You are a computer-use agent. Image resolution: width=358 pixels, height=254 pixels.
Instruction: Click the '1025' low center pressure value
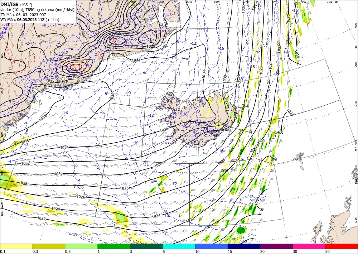[151, 46]
